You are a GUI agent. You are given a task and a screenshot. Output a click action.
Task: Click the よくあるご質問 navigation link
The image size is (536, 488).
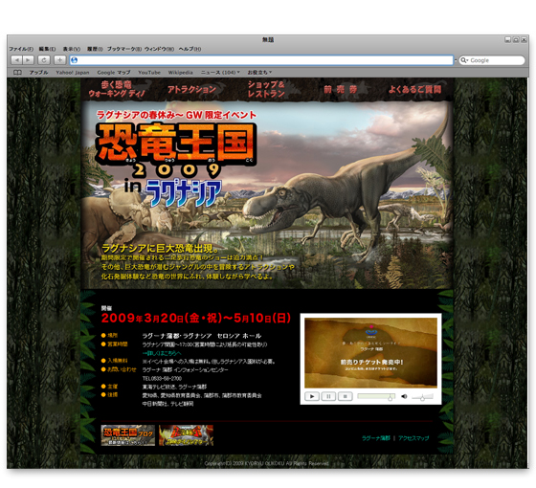click(x=414, y=90)
